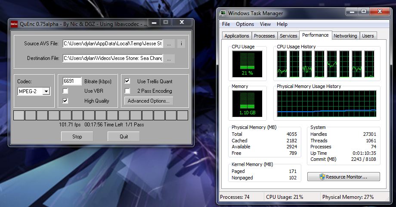Enable the Use VBR checkbox
396x207 pixels.
(65, 91)
